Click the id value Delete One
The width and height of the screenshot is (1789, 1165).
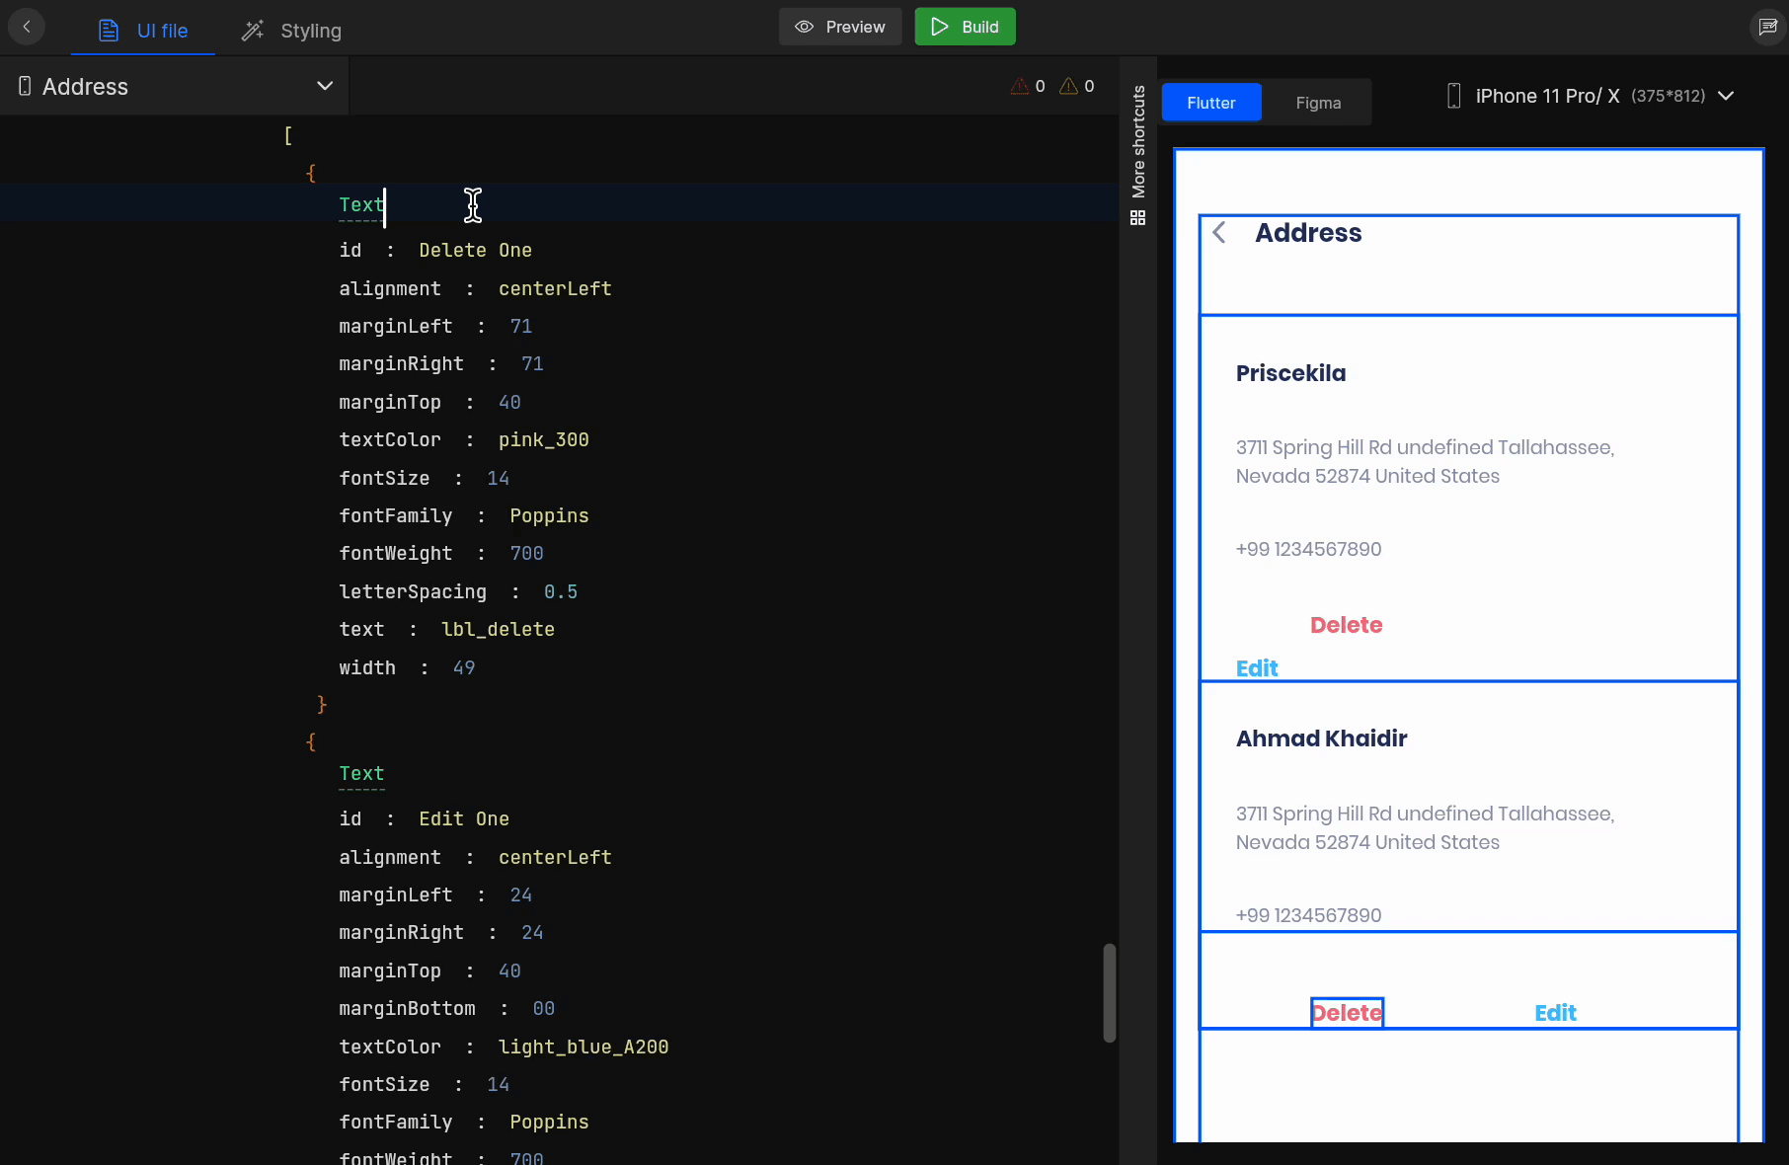coord(475,251)
